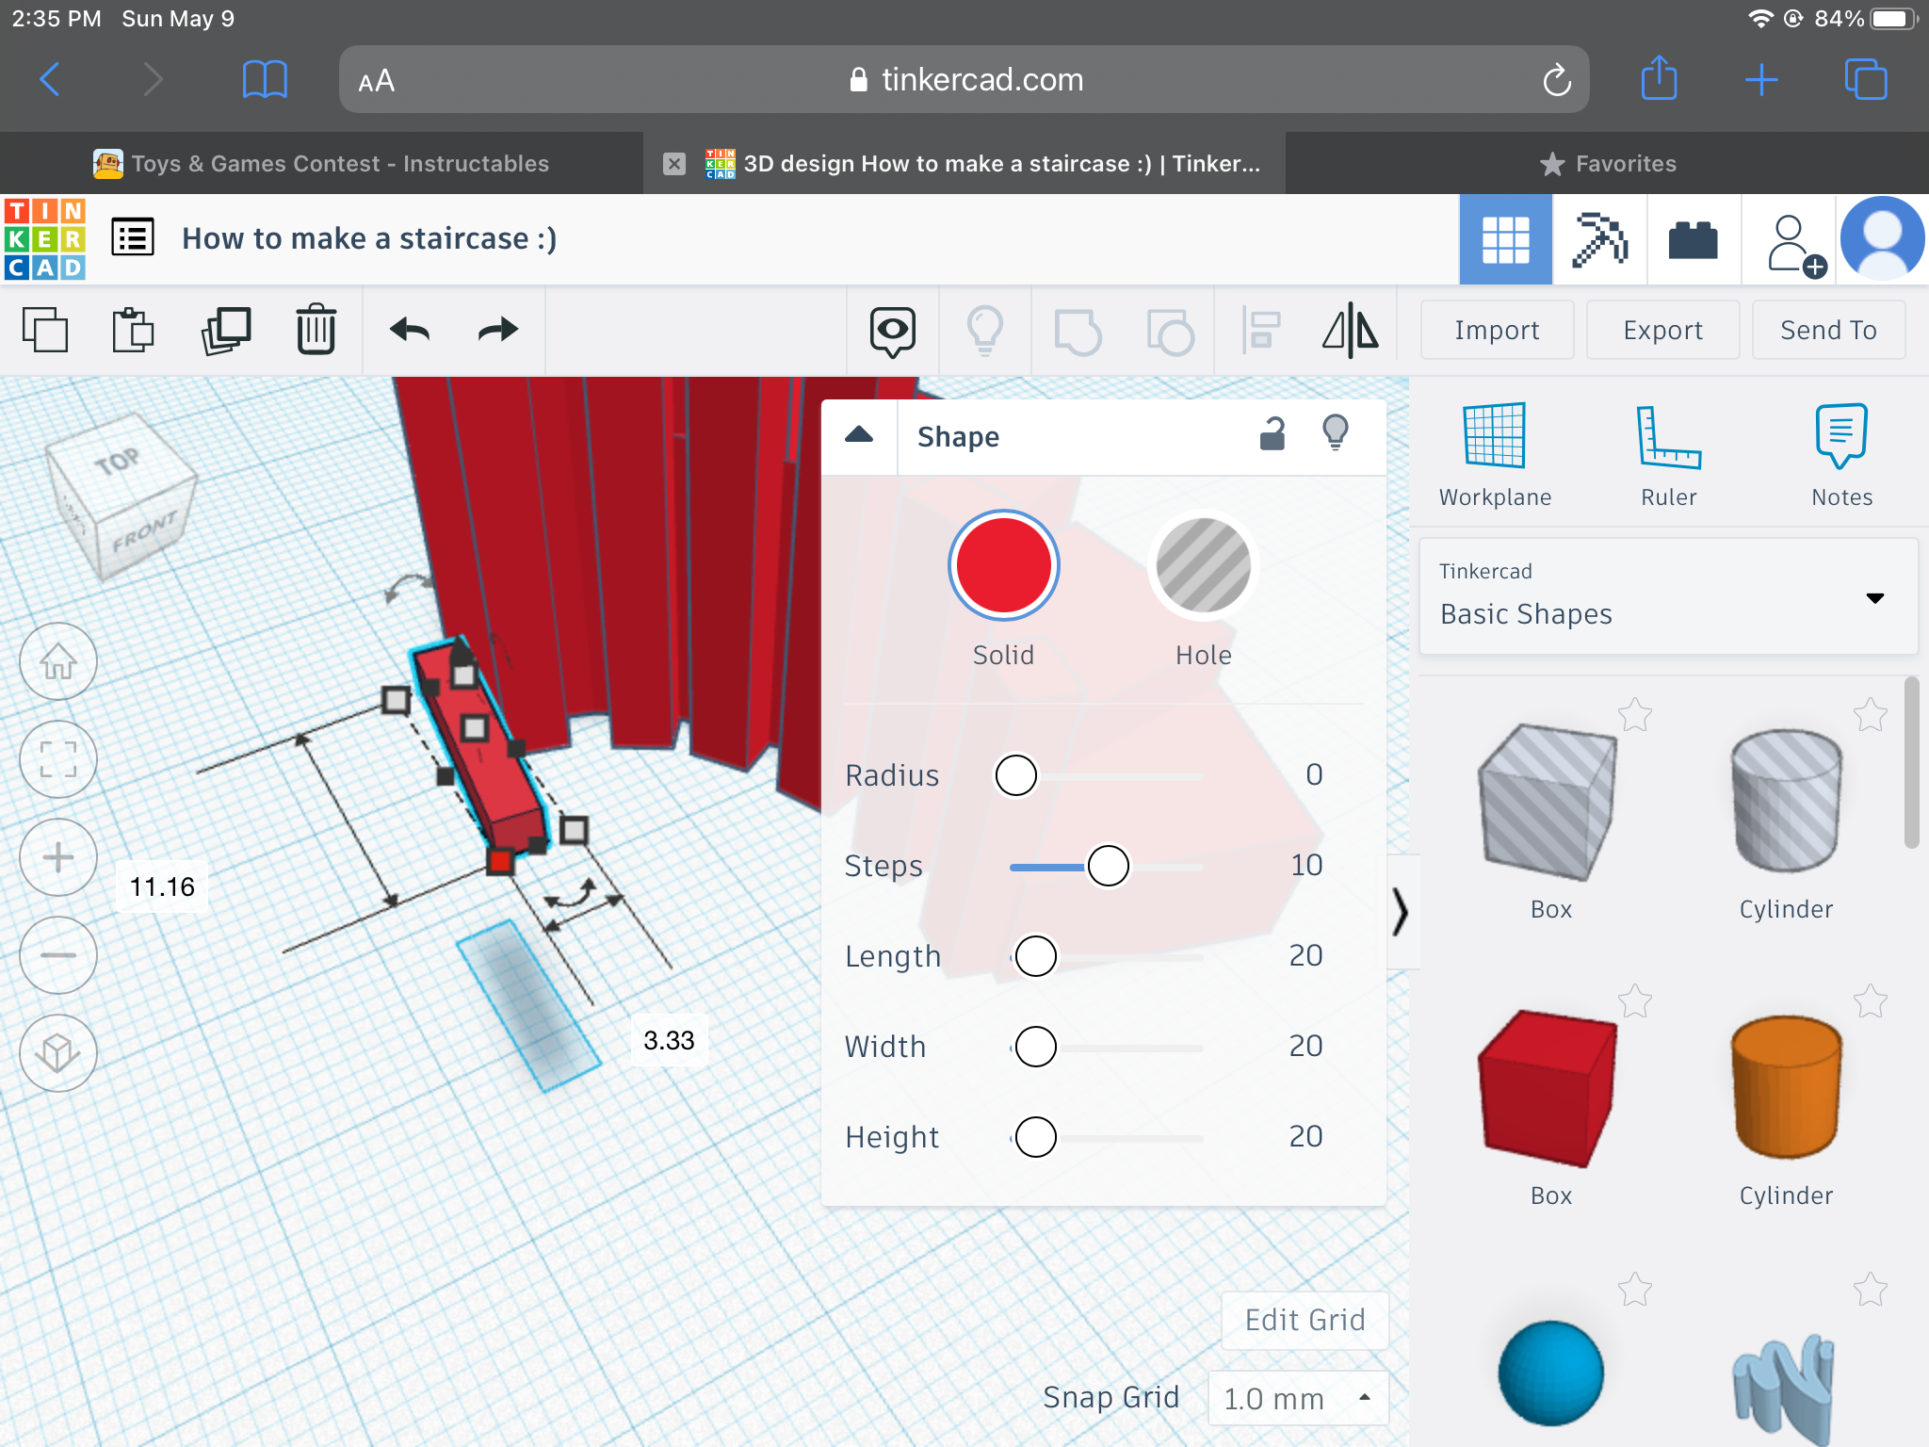The width and height of the screenshot is (1929, 1447).
Task: Set shape to Hole
Action: click(x=1204, y=565)
